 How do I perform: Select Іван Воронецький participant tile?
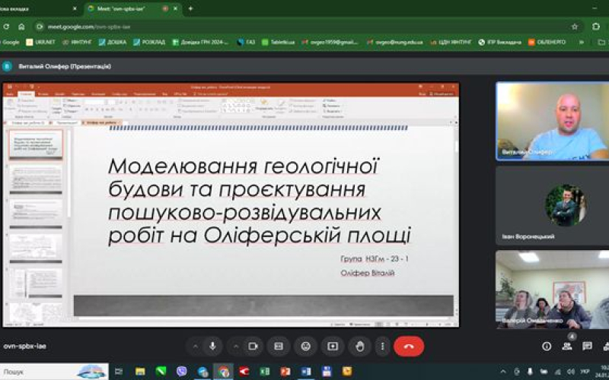553,206
